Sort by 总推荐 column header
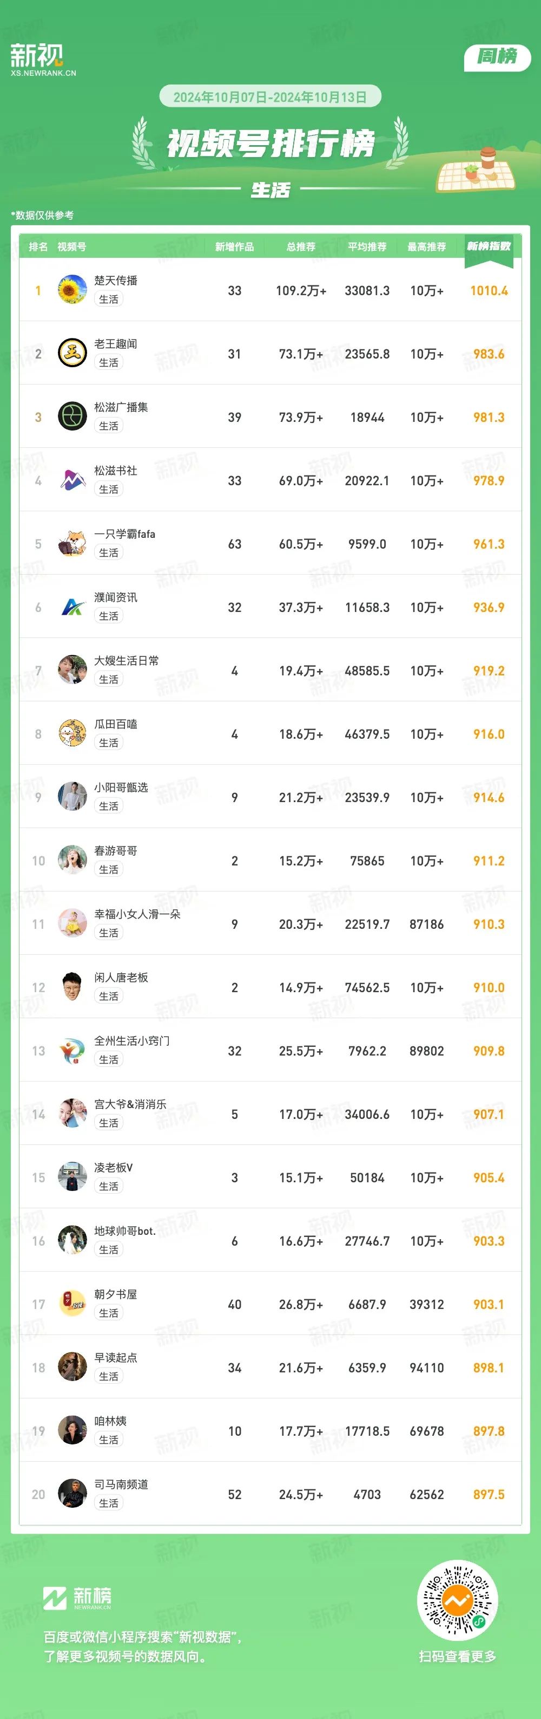 [x=301, y=247]
